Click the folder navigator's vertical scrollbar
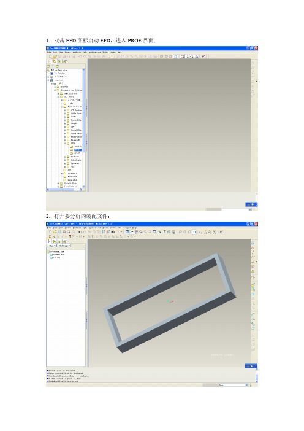 84,128
